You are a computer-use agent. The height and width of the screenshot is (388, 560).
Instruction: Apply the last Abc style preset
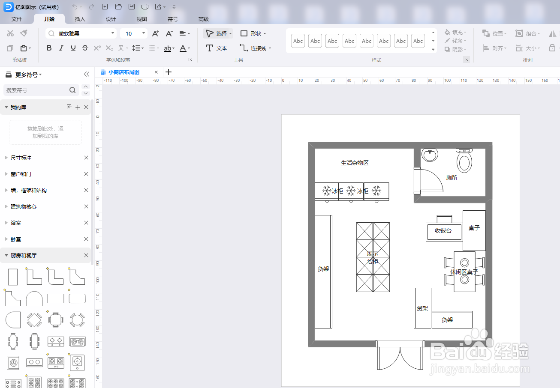pos(418,41)
